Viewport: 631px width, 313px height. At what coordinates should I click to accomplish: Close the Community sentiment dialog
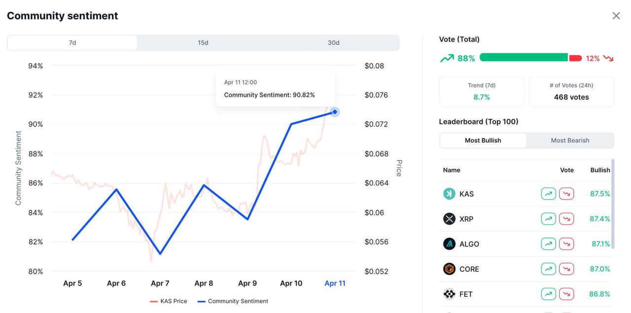pyautogui.click(x=616, y=16)
